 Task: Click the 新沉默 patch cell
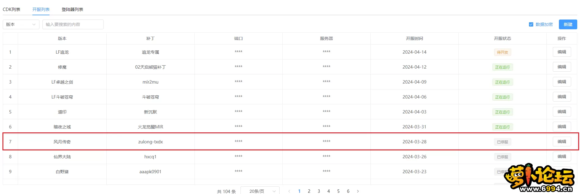(150, 112)
